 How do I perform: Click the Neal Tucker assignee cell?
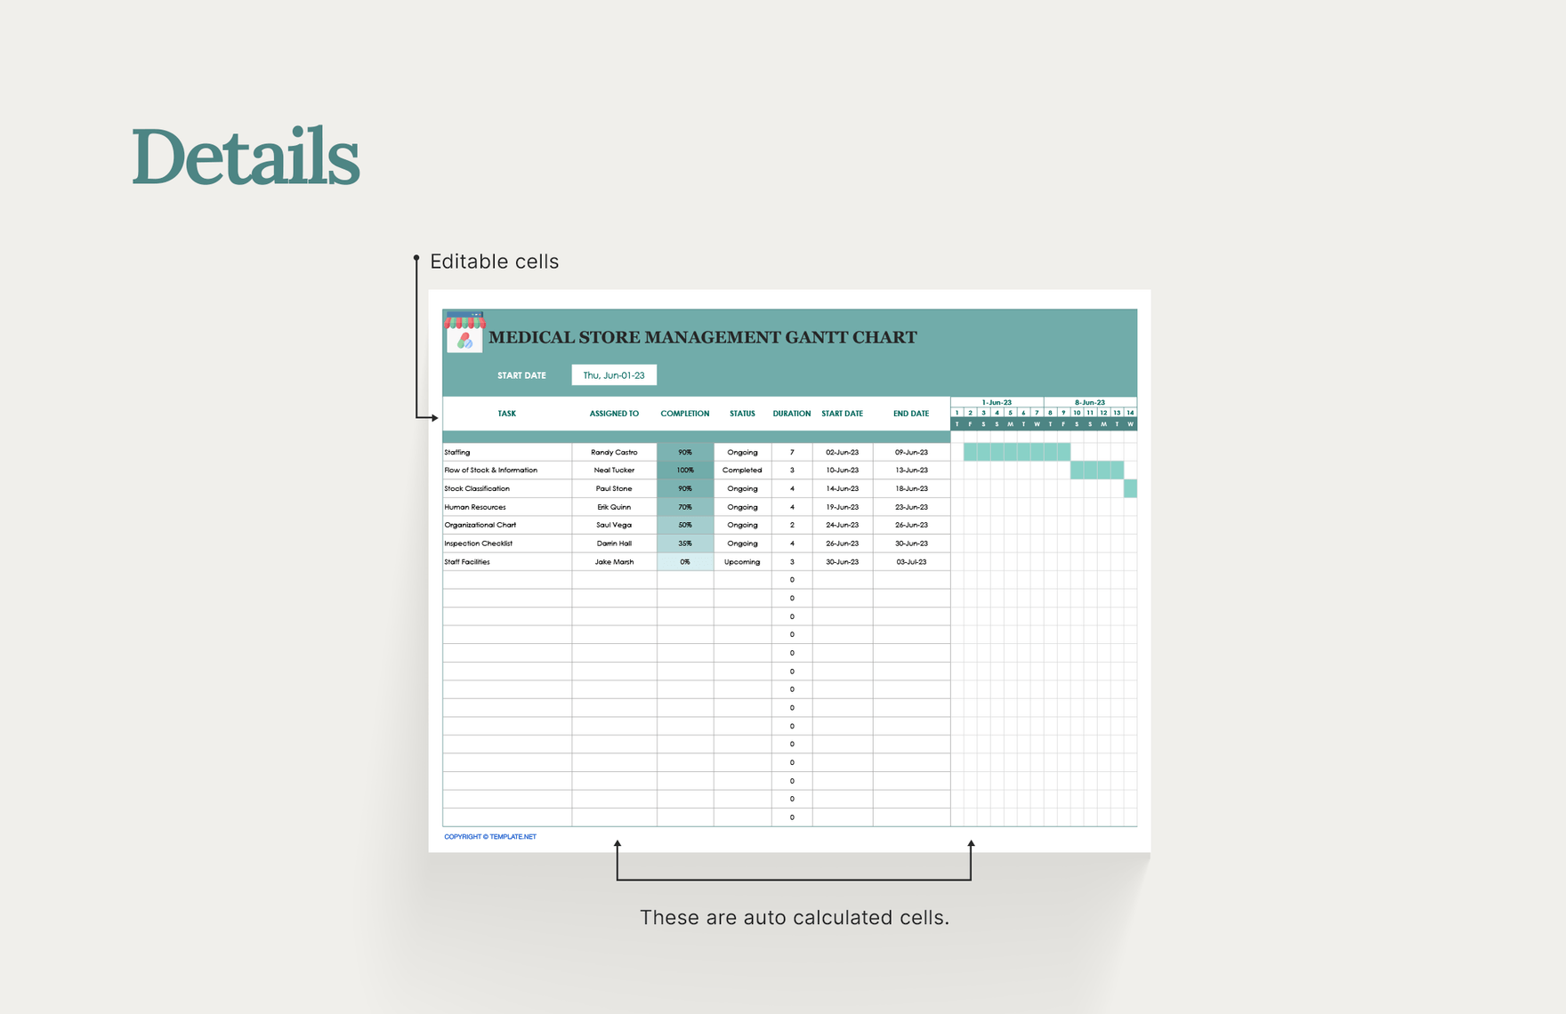point(614,470)
